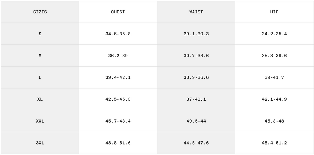This screenshot has height=155, width=314.
Task: Click chest value 34.6-35.8
Action: point(118,34)
